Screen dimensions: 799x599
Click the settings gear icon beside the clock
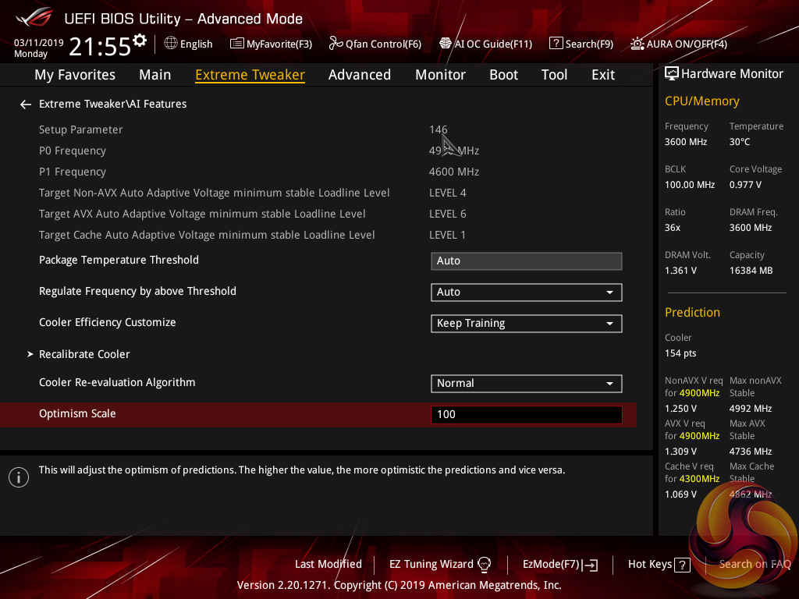click(x=140, y=40)
